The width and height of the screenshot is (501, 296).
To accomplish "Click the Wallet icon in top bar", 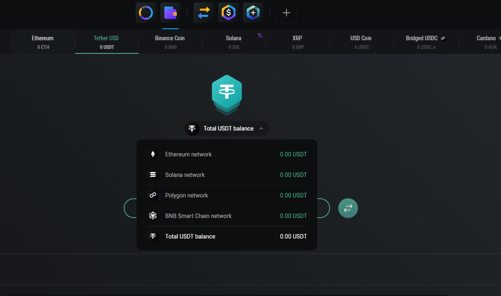I will pos(171,13).
